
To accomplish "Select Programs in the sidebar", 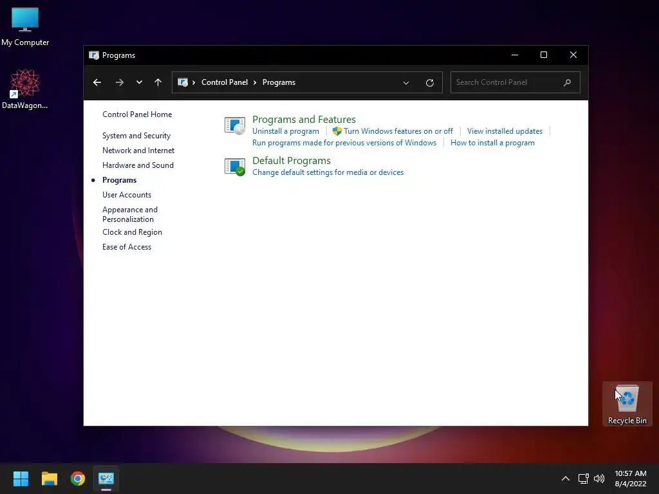I will (x=119, y=180).
